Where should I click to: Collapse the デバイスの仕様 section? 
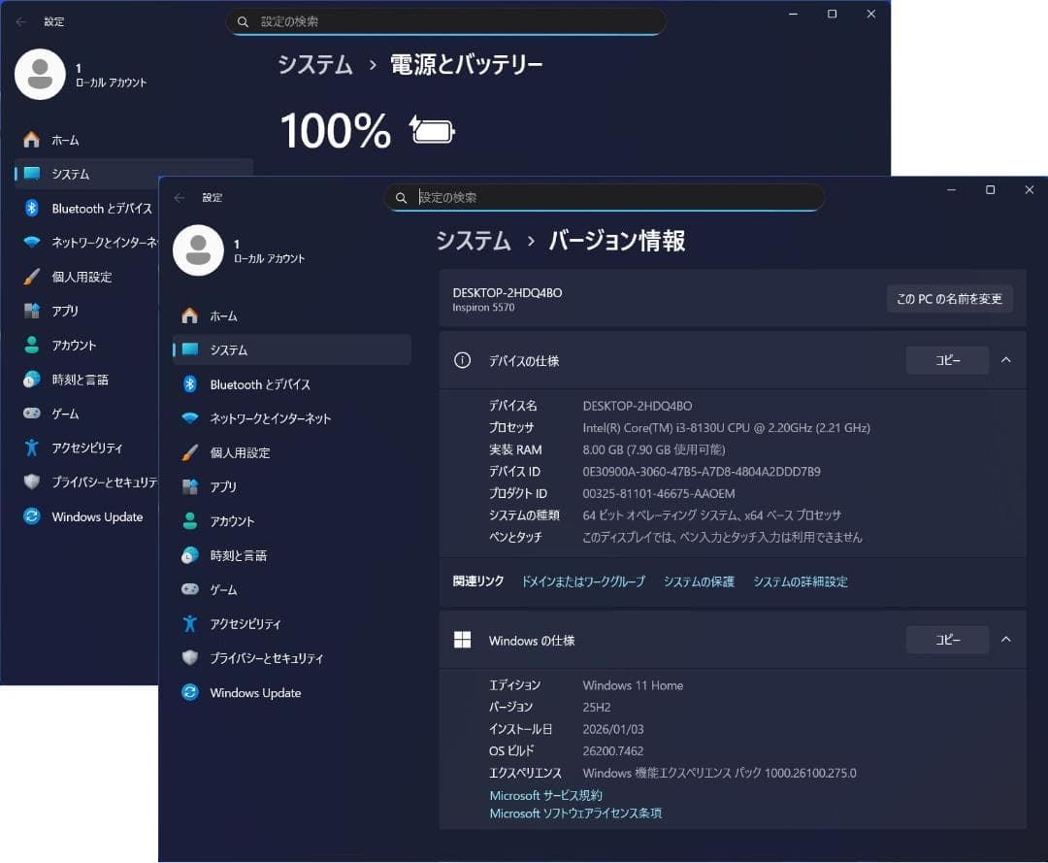point(1006,360)
